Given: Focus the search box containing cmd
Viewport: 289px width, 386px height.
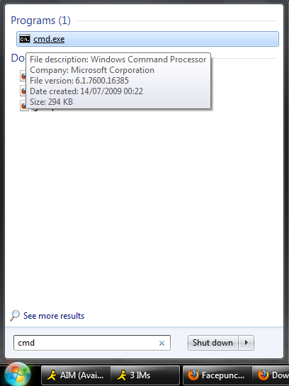Looking at the screenshot, I should (92, 343).
